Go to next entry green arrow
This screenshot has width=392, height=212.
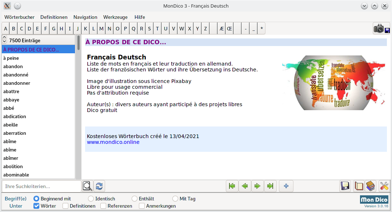click(257, 186)
